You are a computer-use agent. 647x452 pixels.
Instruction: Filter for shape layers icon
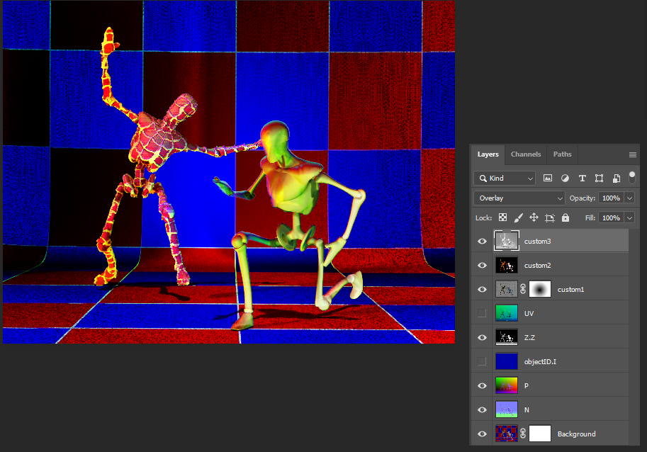599,179
